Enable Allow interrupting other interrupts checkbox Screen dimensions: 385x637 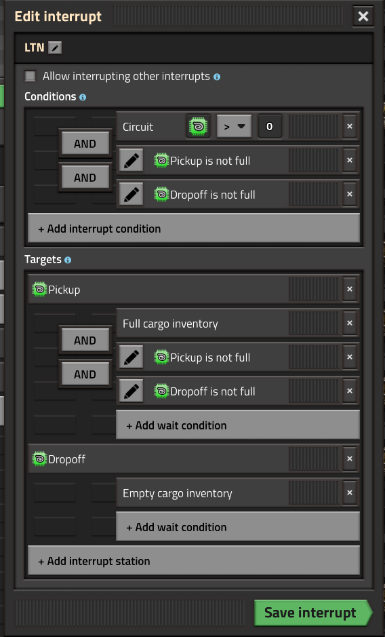[31, 76]
